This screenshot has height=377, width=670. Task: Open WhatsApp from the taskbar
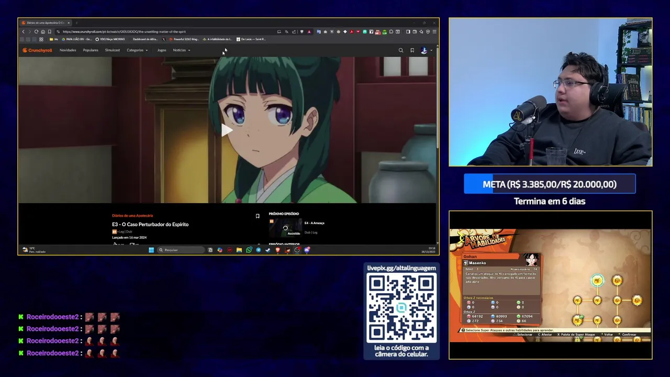point(249,250)
